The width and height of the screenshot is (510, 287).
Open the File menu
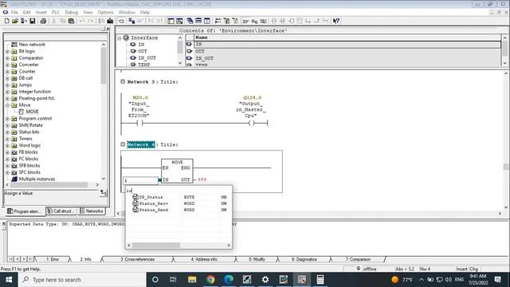tap(14, 12)
